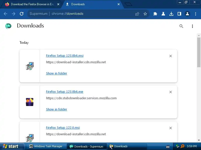The width and height of the screenshot is (201, 150).
Task: Click the browser forward arrow
Action: point(14,14)
